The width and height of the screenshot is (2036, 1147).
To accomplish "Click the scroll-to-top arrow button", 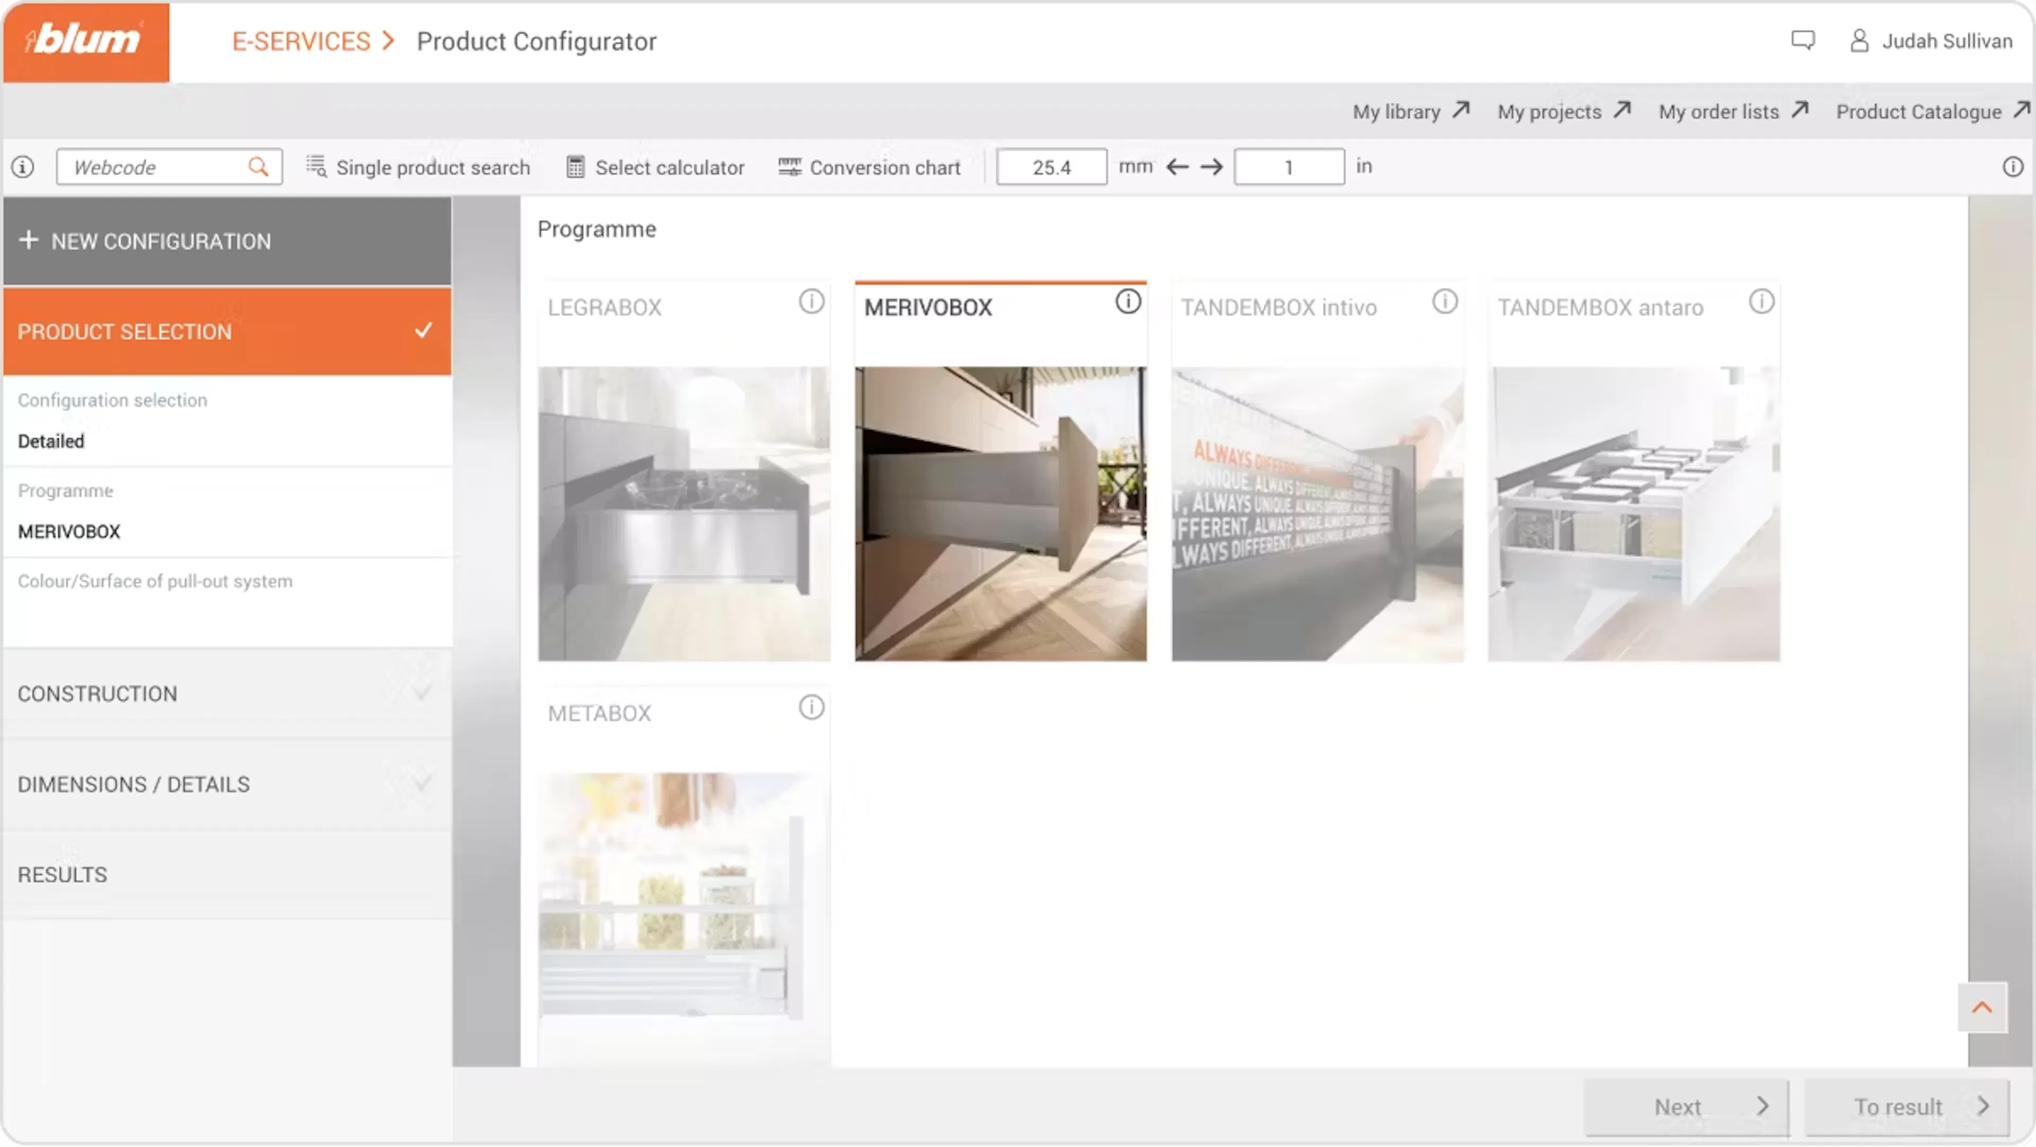I will [x=1981, y=1007].
